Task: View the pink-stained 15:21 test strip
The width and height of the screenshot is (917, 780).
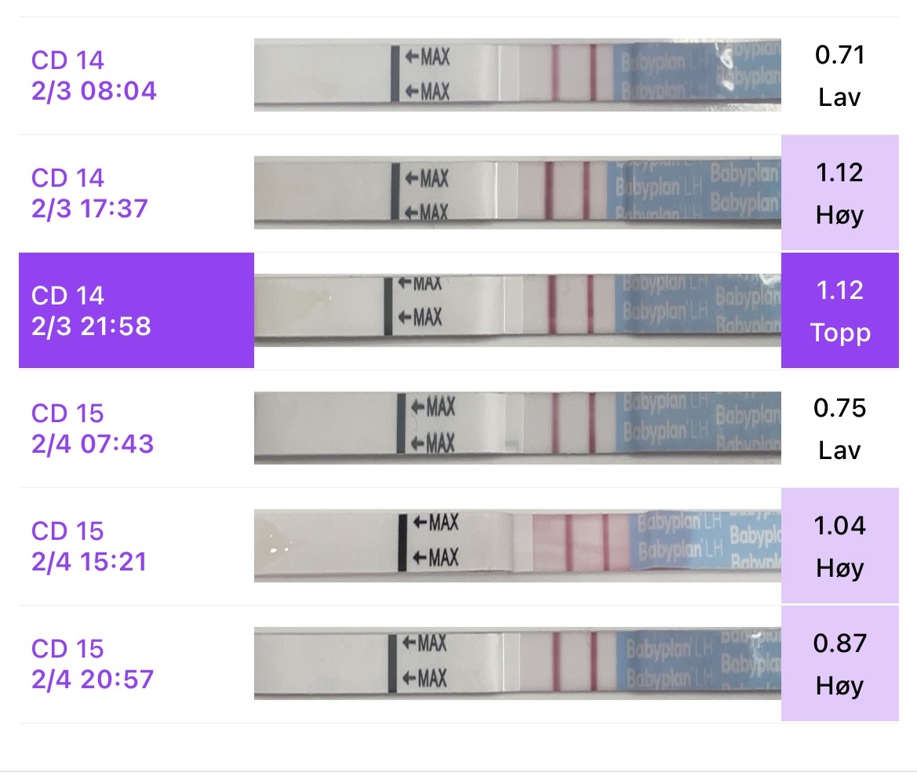Action: 517,546
